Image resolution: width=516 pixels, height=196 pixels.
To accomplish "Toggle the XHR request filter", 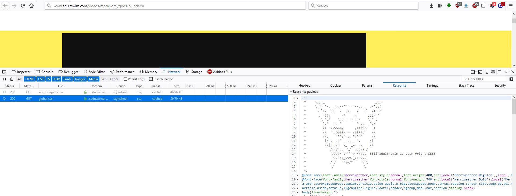I will [x=56, y=79].
